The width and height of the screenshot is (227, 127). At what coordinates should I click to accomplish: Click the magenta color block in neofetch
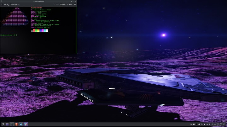[x=43, y=30]
